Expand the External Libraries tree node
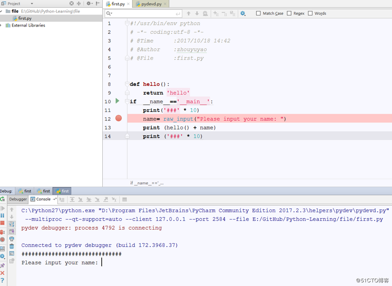Image resolution: width=392 pixels, height=286 pixels. [x=1, y=25]
